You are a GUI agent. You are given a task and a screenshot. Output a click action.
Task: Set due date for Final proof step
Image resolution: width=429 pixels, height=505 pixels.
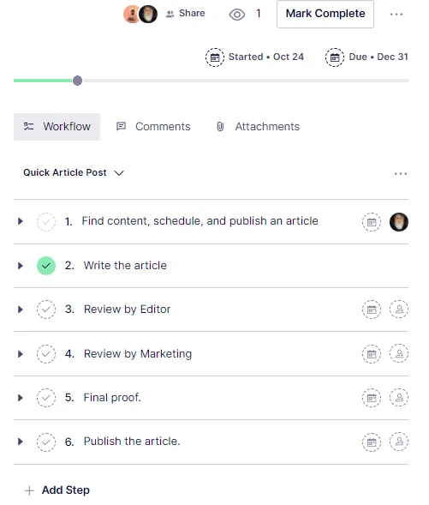(372, 398)
